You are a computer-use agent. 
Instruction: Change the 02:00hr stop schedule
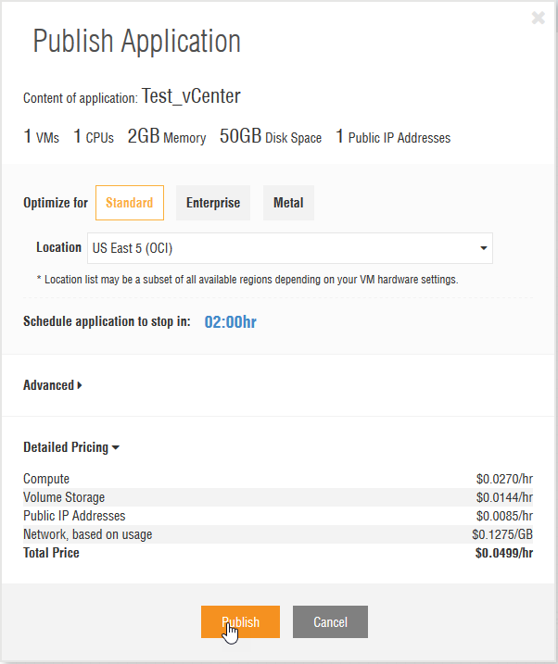click(x=230, y=322)
